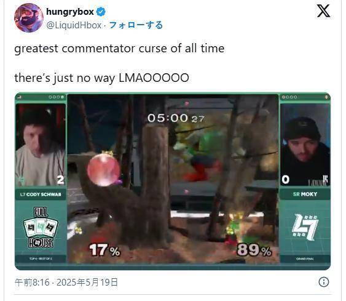This screenshot has height=301, width=346.
Task: Click the SR MOKY name label
Action: [x=305, y=195]
